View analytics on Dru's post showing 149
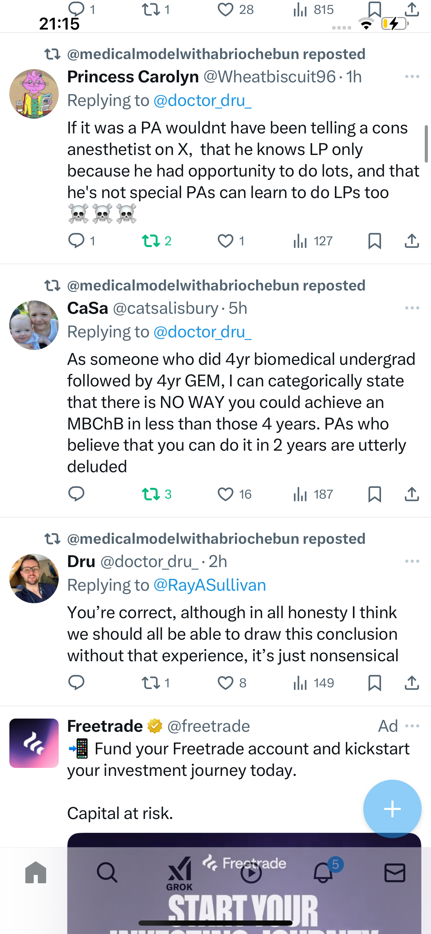Image resolution: width=431 pixels, height=934 pixels. coord(314,683)
